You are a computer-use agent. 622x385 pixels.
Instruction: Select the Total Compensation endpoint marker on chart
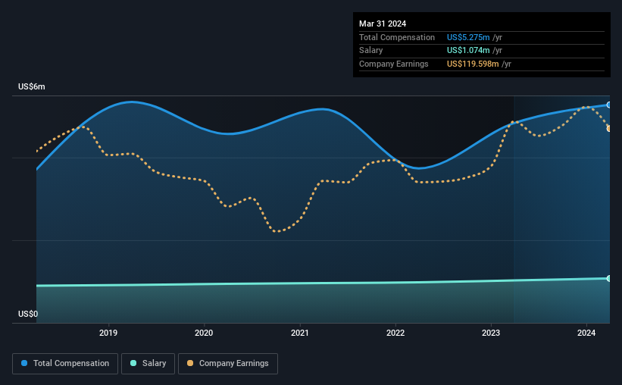pyautogui.click(x=608, y=105)
